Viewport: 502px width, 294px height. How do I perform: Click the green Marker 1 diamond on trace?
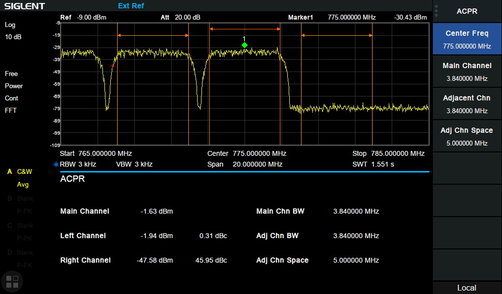[x=244, y=45]
